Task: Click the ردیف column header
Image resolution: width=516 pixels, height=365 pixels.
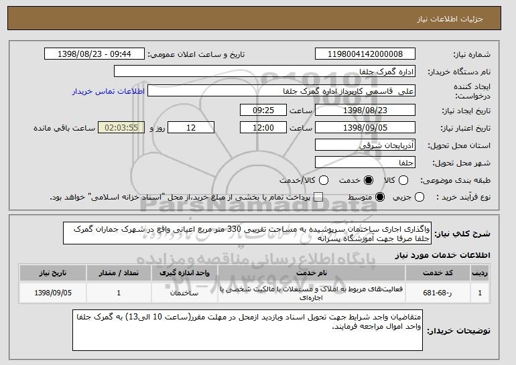Action: point(480,273)
